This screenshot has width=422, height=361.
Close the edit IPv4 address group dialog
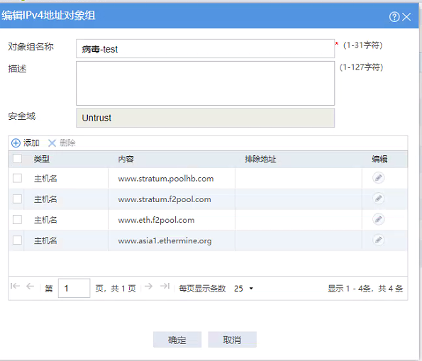click(x=406, y=17)
